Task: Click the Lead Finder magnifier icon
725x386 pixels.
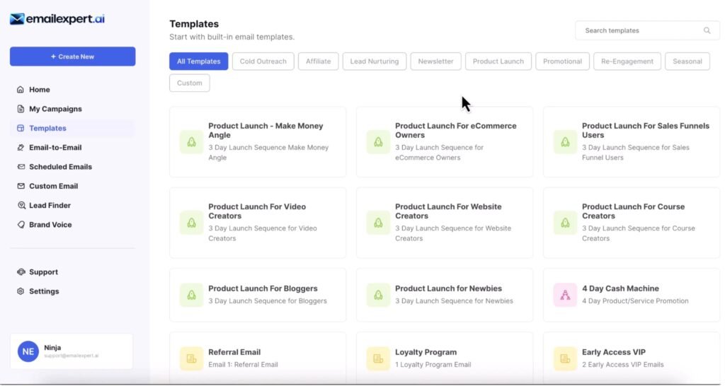Action: pos(21,206)
